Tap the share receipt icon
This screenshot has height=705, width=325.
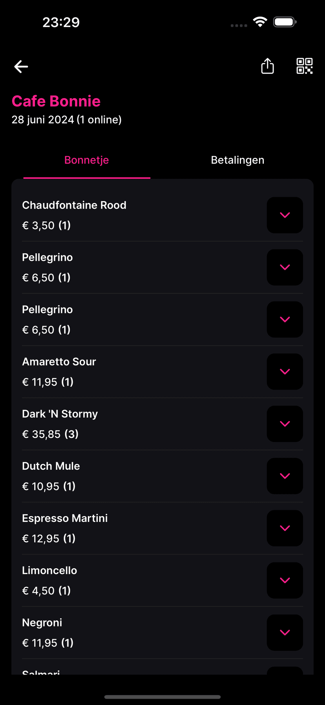267,66
